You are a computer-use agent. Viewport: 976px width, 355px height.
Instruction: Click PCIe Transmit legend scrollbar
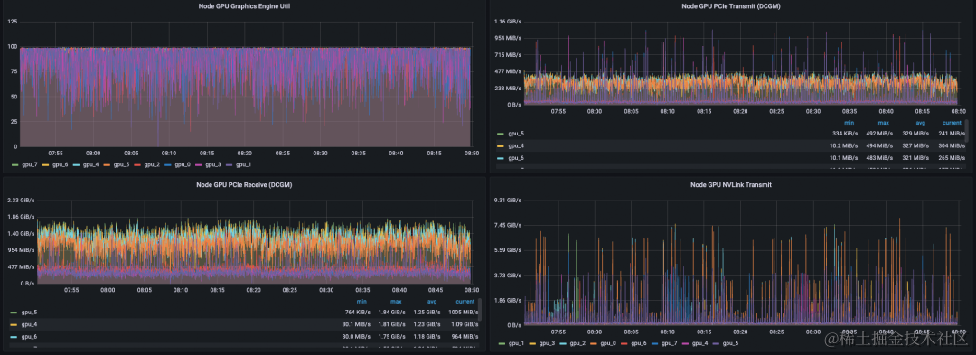click(x=967, y=131)
